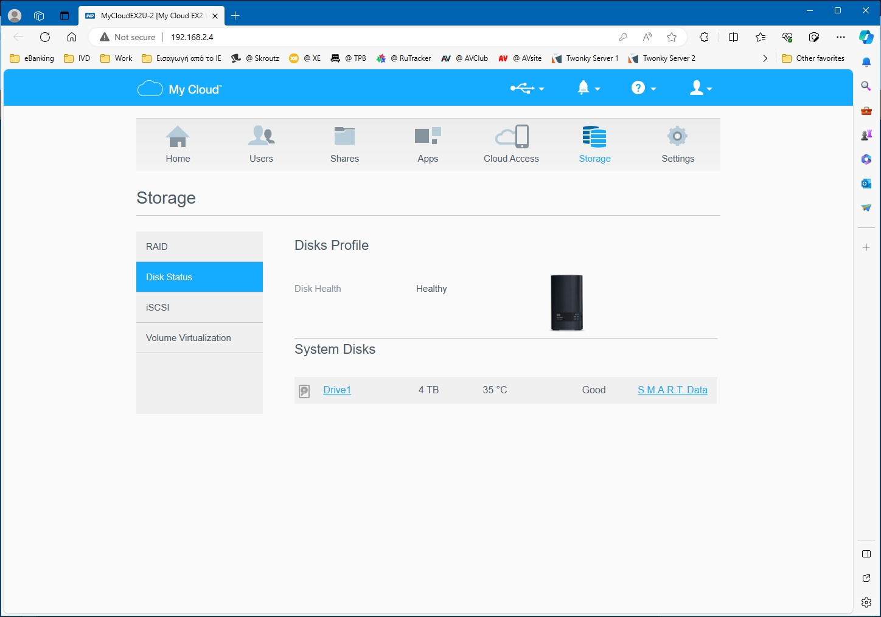
Task: Go to the browser home page
Action: [72, 37]
